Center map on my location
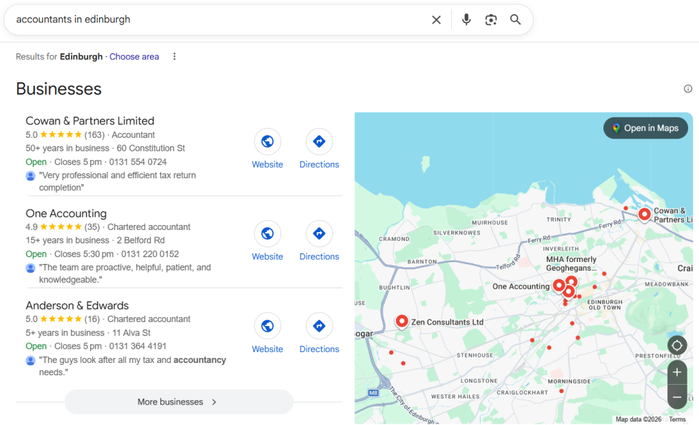The image size is (699, 425). (x=676, y=345)
